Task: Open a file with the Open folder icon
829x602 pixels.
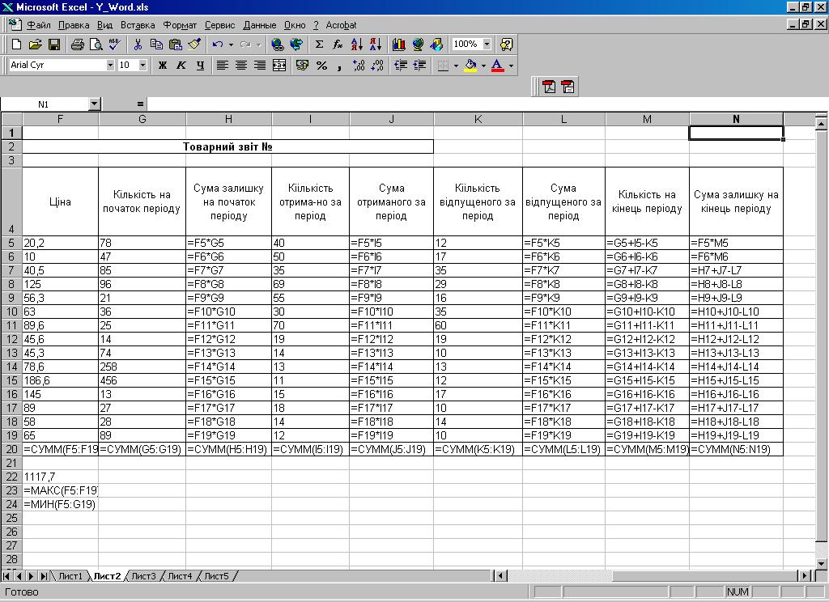Action: coord(35,45)
